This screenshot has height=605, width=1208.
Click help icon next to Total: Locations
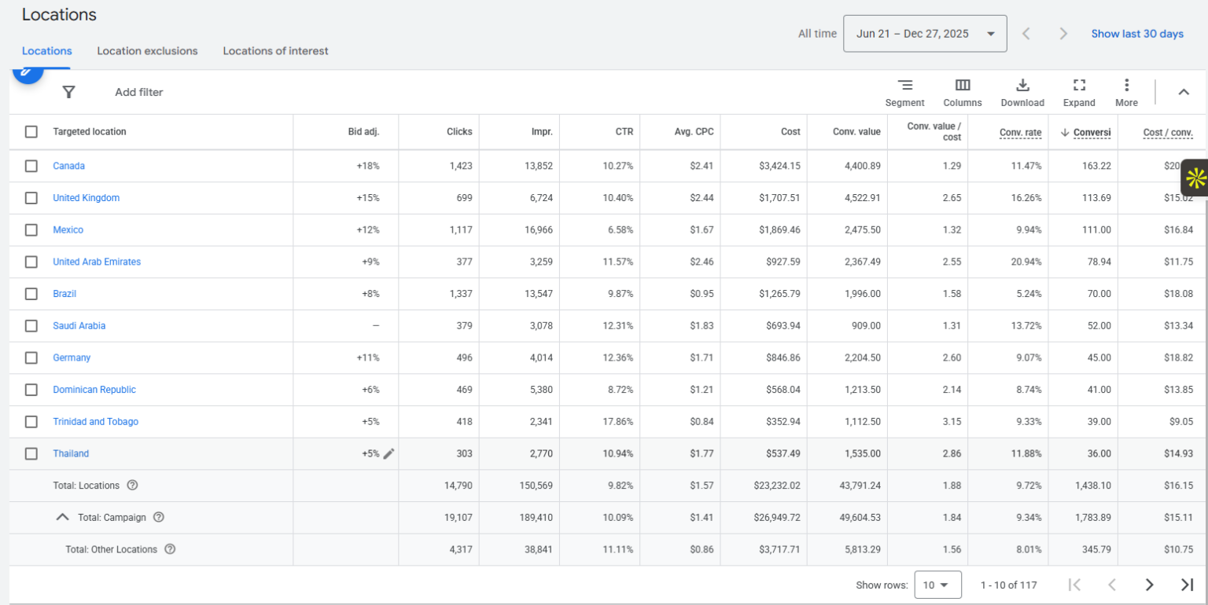(132, 486)
